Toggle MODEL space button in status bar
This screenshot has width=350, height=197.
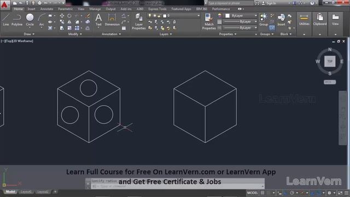(x=253, y=193)
